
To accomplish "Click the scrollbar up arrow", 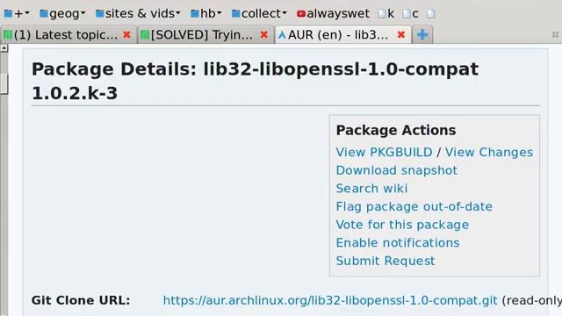I will (x=4, y=48).
